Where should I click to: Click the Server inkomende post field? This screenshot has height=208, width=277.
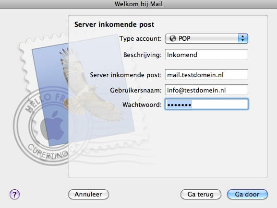click(x=206, y=75)
